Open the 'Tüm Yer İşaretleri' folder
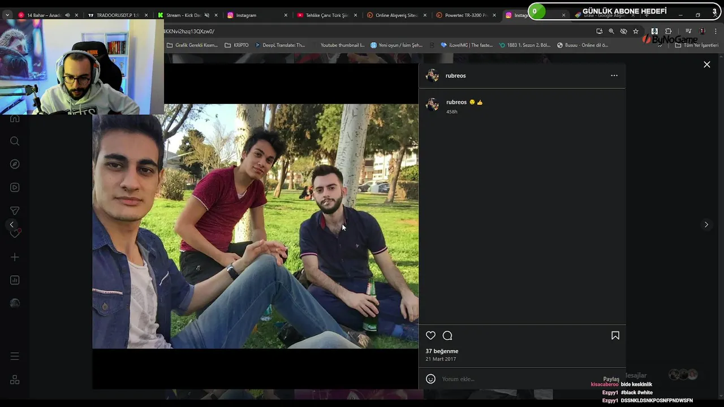724x407 pixels. tap(696, 45)
